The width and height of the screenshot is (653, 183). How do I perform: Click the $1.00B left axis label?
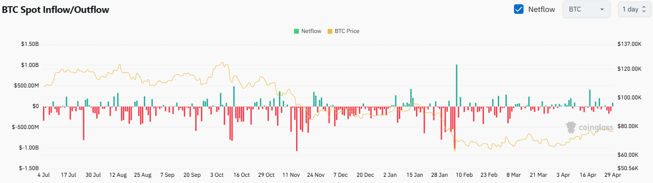point(30,65)
